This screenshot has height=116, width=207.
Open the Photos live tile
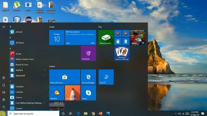138,37
